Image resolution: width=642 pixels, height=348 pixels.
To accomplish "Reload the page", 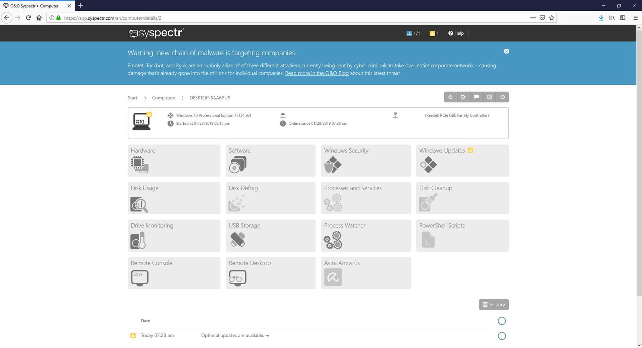I will click(x=28, y=18).
